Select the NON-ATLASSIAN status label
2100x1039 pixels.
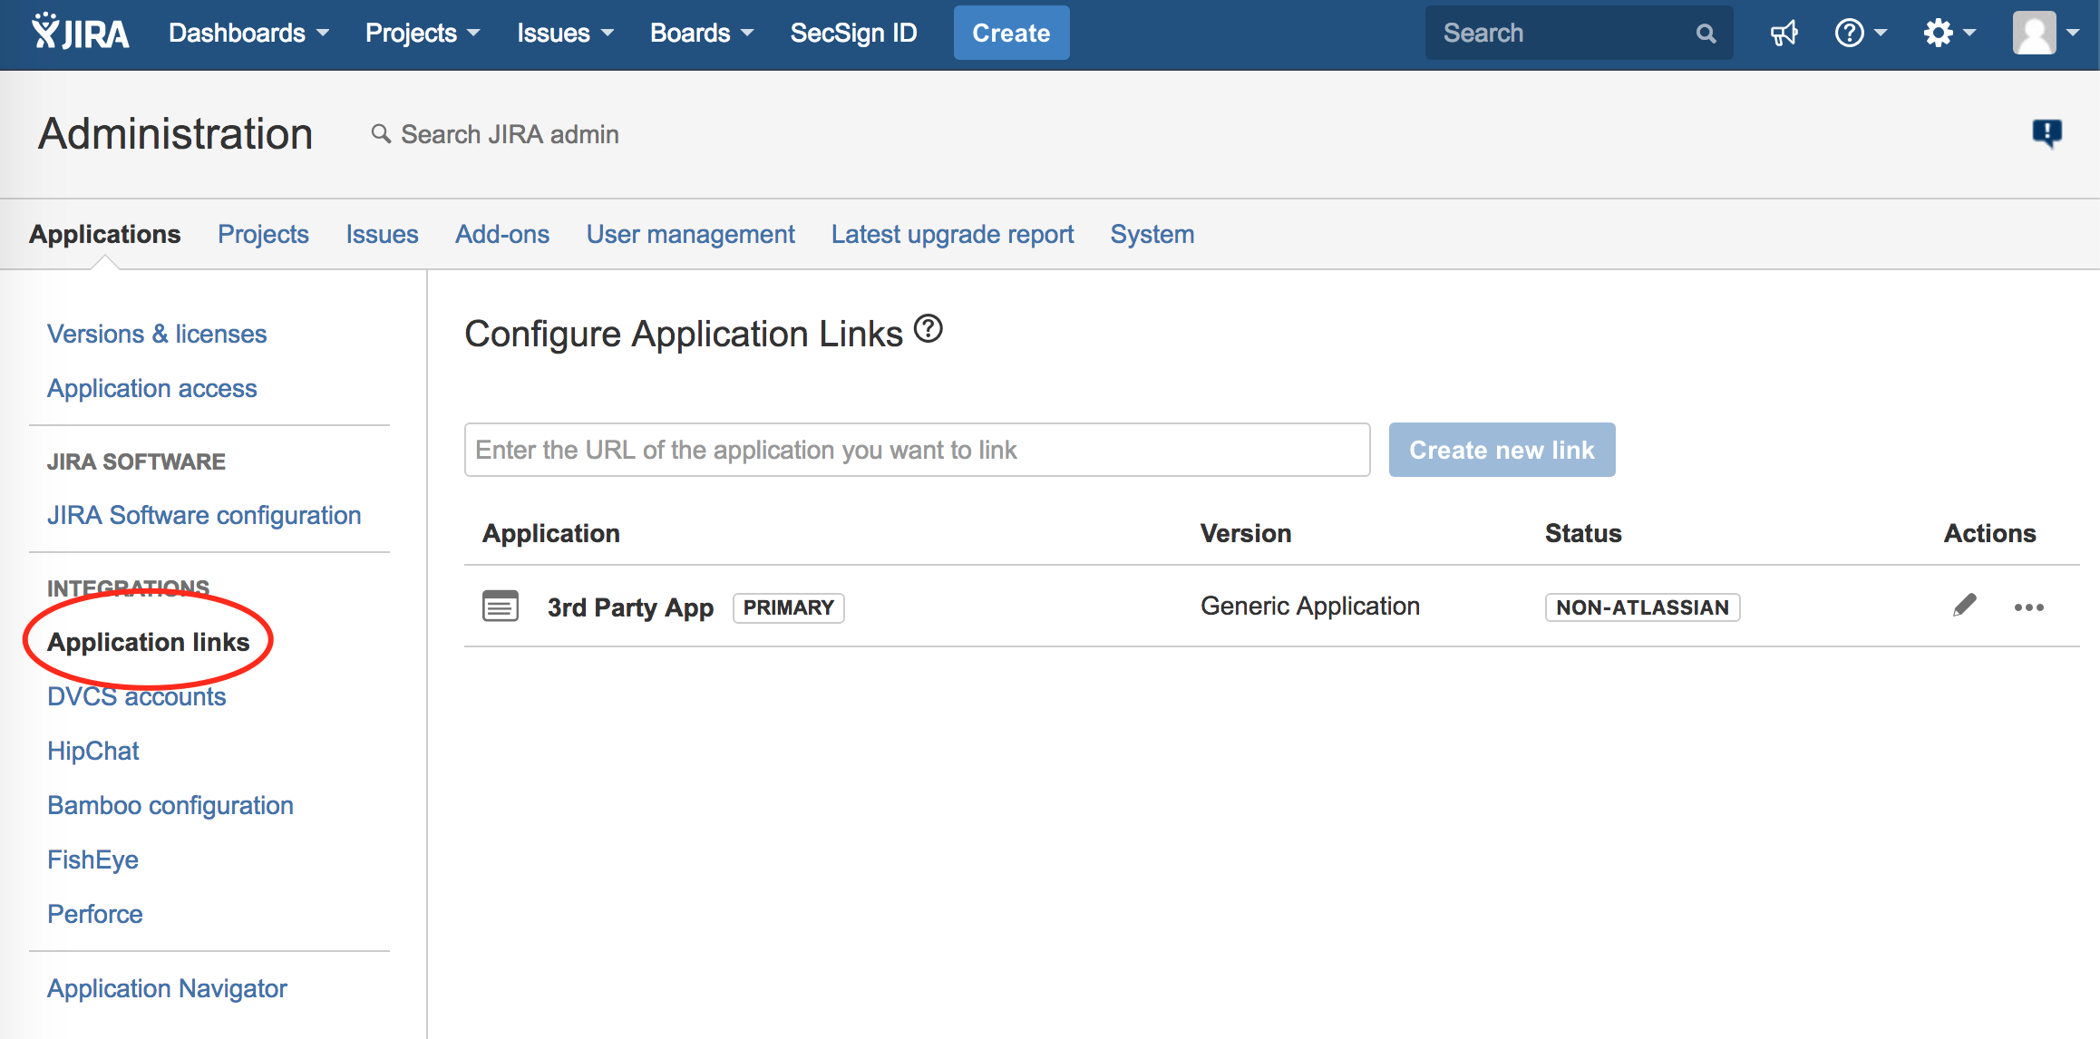[1641, 607]
